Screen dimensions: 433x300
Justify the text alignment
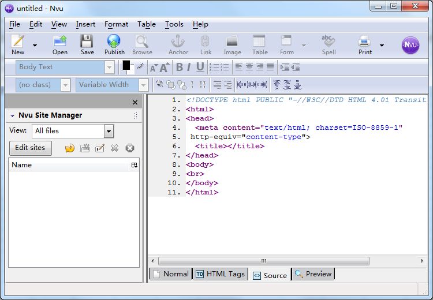(270, 67)
